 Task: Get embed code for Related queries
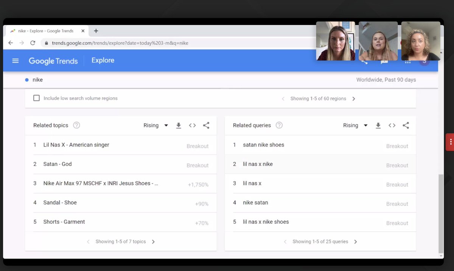[x=392, y=125]
